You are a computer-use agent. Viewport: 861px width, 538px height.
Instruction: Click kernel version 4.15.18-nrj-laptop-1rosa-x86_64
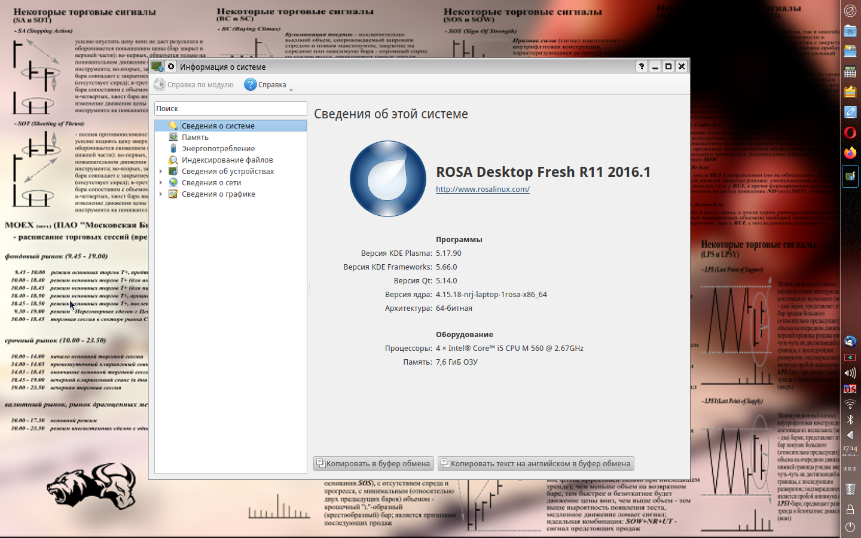point(491,295)
